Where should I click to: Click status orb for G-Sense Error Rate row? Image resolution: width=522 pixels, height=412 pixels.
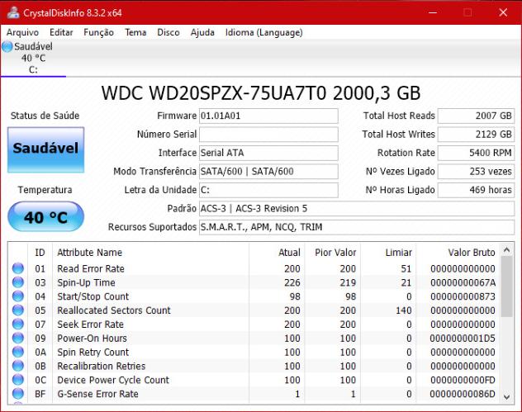click(x=18, y=394)
